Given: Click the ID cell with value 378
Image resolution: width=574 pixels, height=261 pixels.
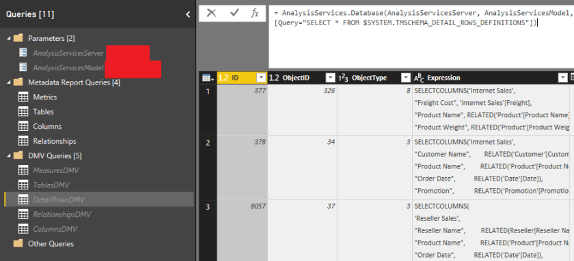Looking at the screenshot, I should point(242,168).
